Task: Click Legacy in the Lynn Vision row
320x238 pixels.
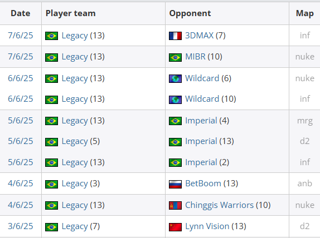Action: point(75,226)
